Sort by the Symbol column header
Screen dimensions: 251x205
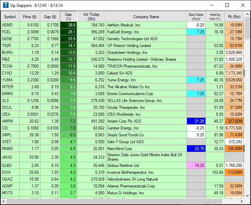coord(10,16)
